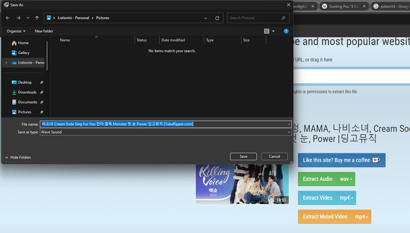Open Gallery in the navigation pane

tap(24, 53)
